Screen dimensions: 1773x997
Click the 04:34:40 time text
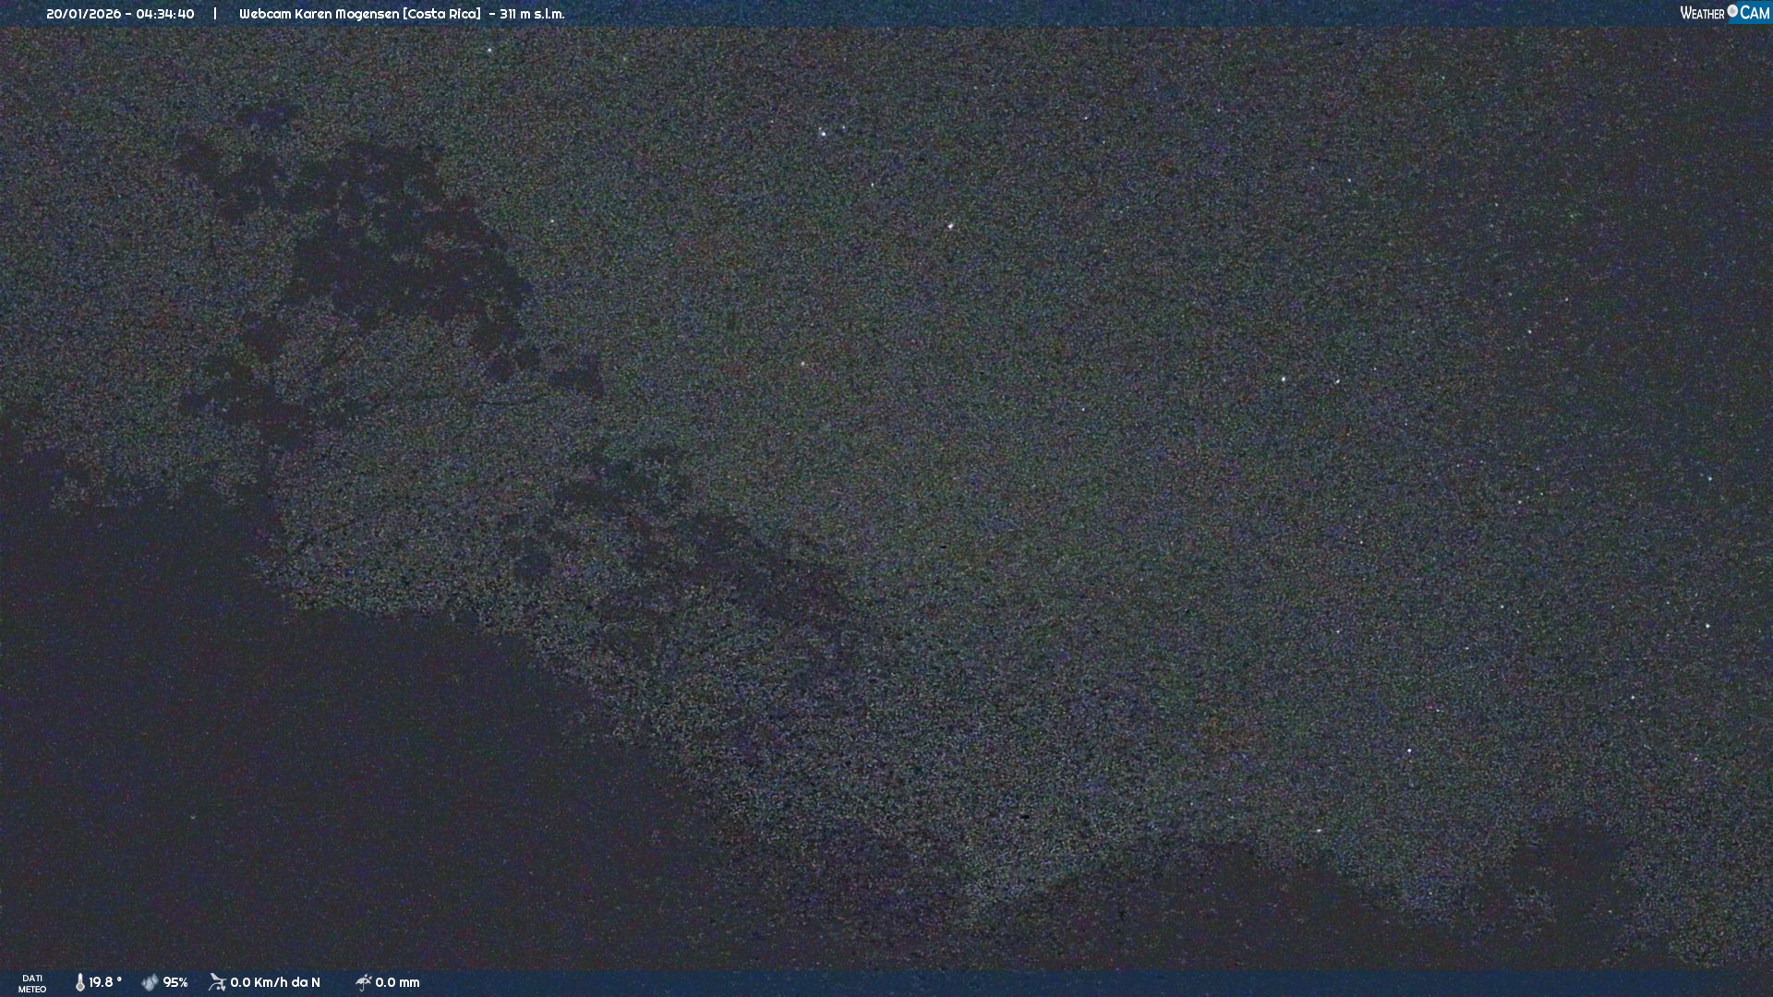tap(165, 14)
